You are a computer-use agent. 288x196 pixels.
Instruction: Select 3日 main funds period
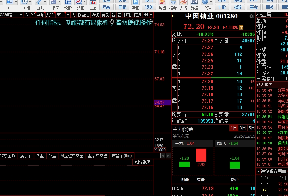(x=243, y=128)
